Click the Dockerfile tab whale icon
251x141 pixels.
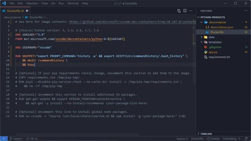4,11
